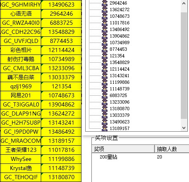The image size is (189, 182).
Task: Click the draw count value 20
Action: click(159, 157)
